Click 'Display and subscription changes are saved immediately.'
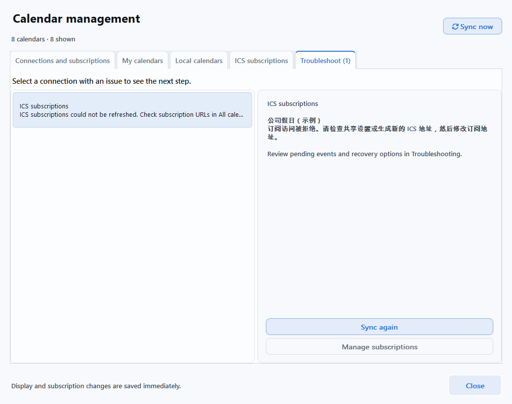Screen dimensions: 512x404 click(x=96, y=386)
